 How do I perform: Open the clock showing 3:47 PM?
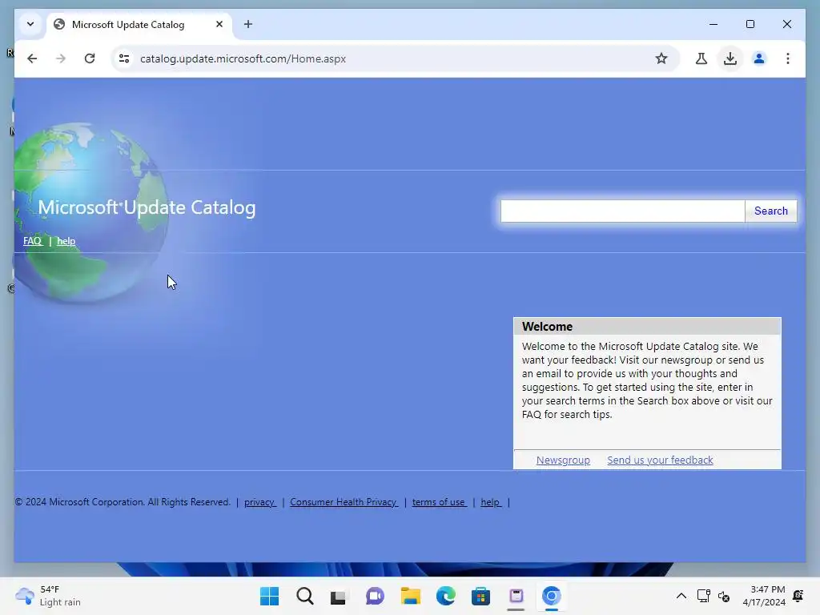pos(764,596)
